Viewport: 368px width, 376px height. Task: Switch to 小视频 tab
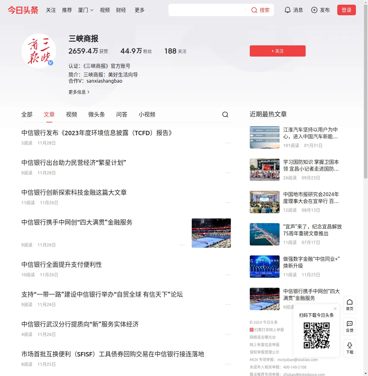[147, 114]
